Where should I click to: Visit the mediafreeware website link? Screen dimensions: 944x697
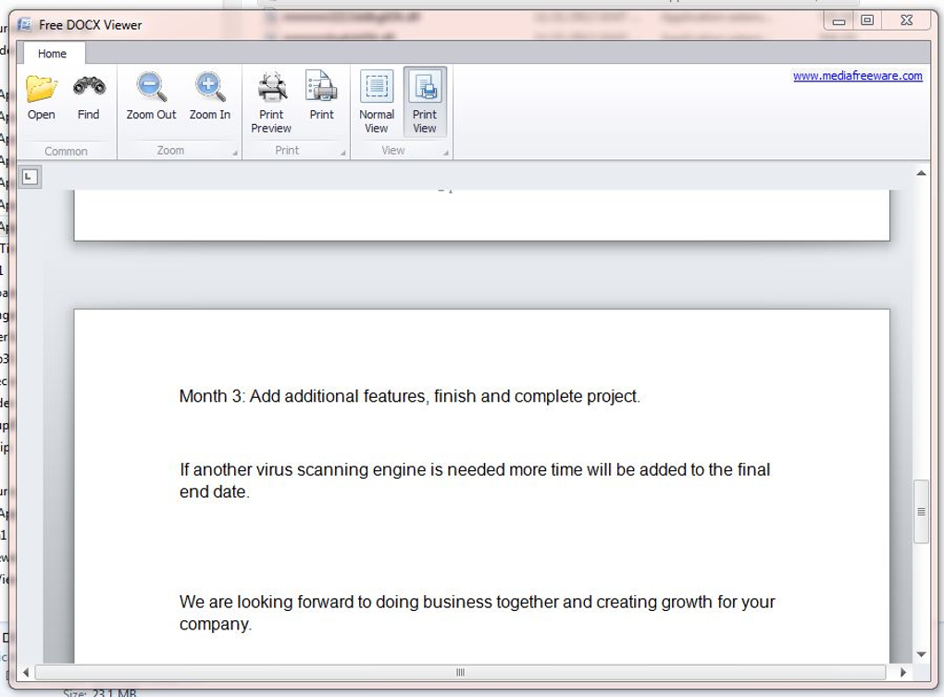coord(858,77)
